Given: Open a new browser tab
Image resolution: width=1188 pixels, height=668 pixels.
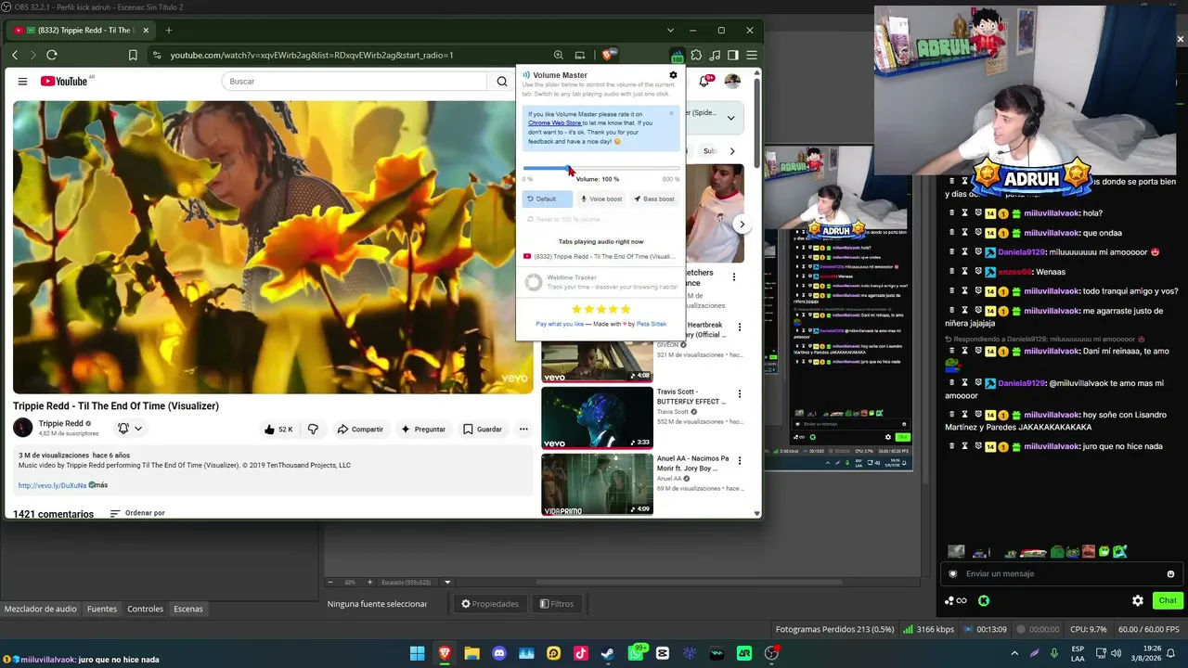Looking at the screenshot, I should tap(168, 31).
